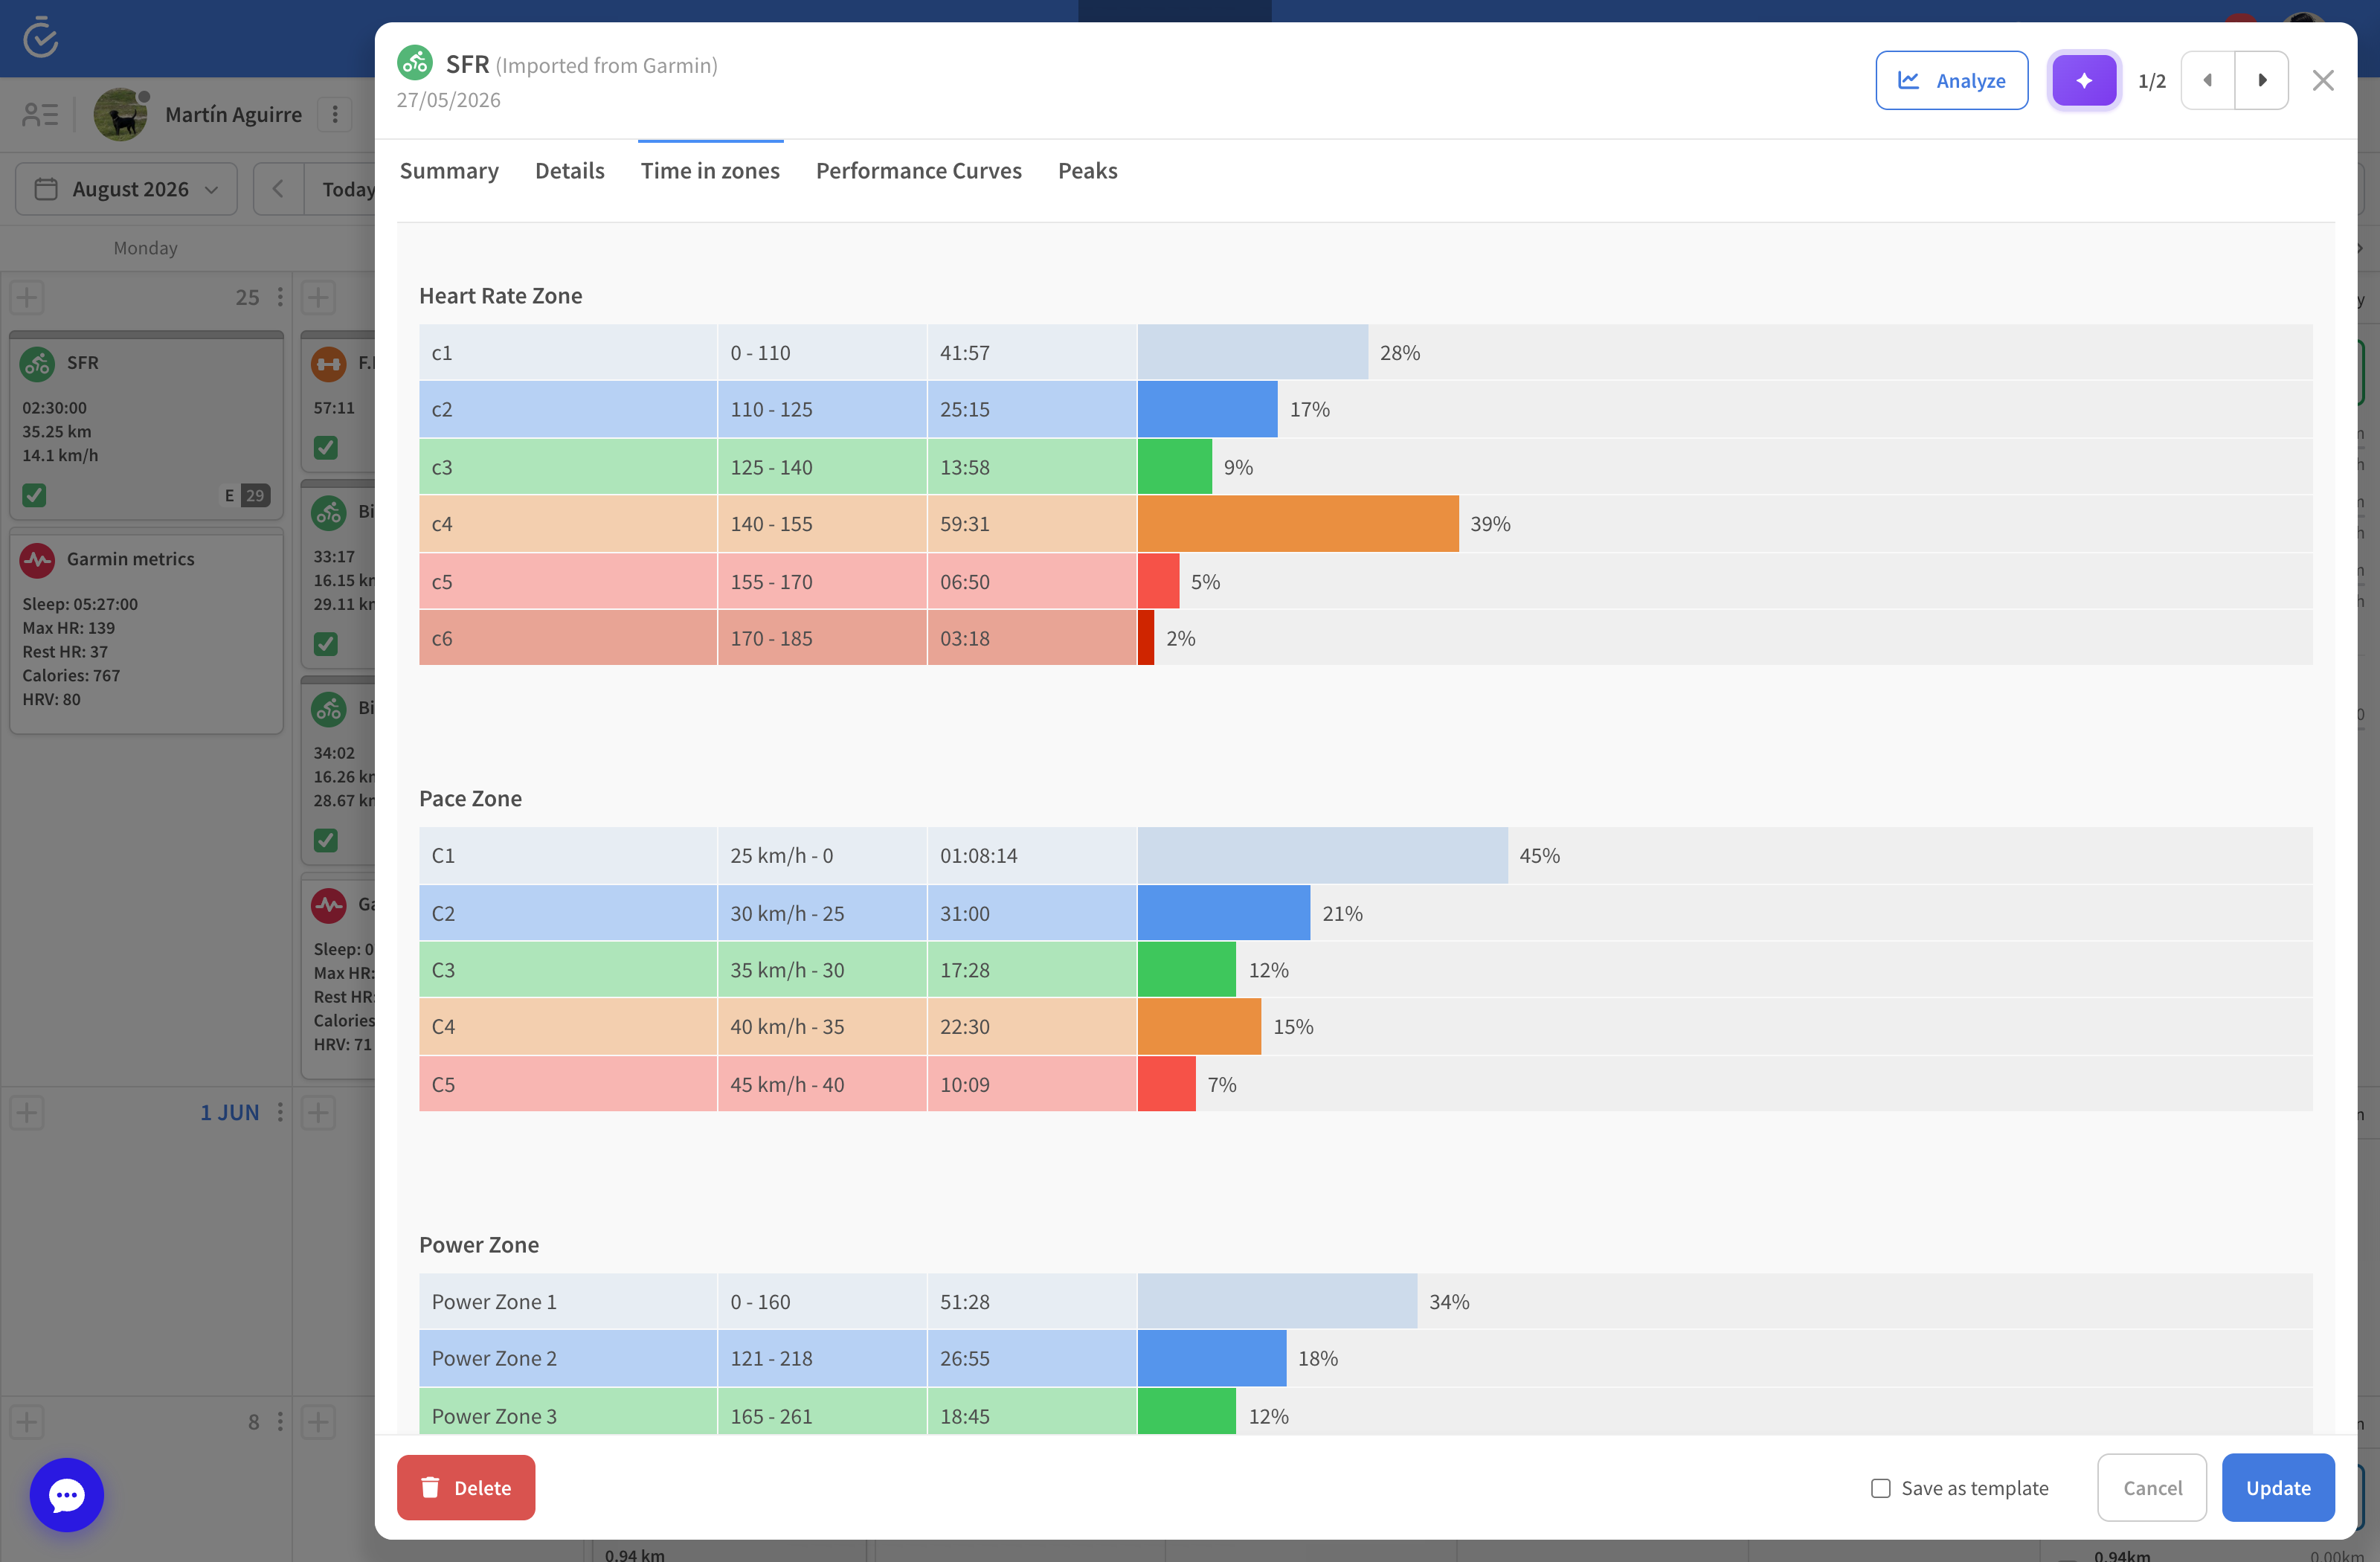Open day 8 options menu
Image resolution: width=2380 pixels, height=1562 pixels.
click(x=280, y=1422)
